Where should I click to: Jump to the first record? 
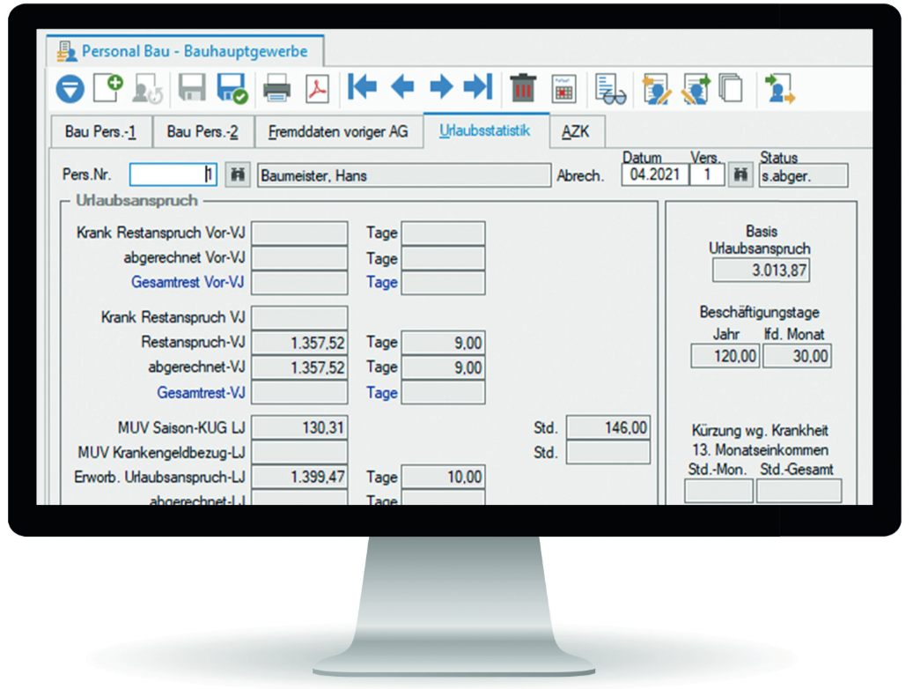(x=362, y=86)
